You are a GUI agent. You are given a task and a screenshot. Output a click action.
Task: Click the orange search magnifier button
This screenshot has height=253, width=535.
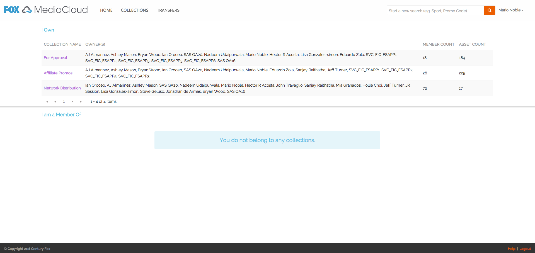click(489, 10)
